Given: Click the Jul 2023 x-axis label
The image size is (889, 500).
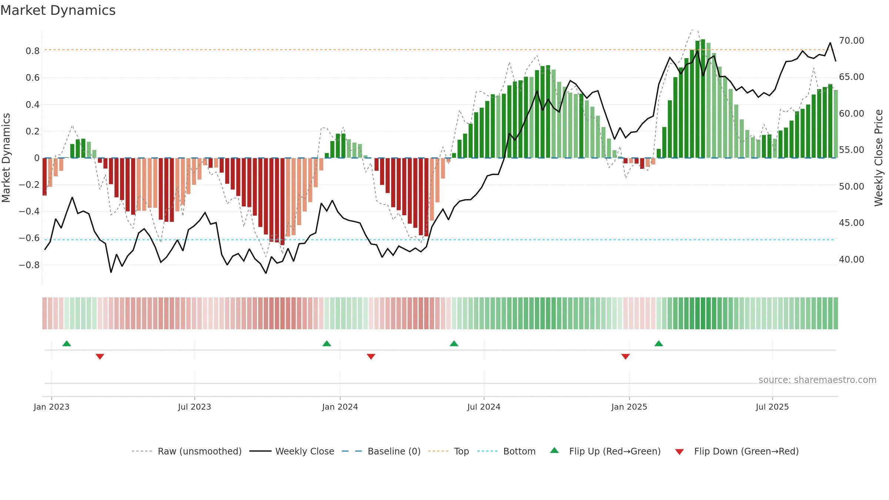Looking at the screenshot, I should pyautogui.click(x=194, y=407).
